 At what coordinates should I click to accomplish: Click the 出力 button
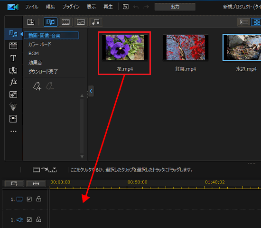pos(175,7)
